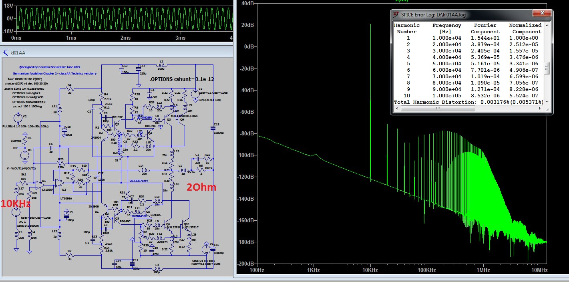Click the C15 18800µ capacitor symbol
The image size is (569, 282).
click(x=213, y=129)
